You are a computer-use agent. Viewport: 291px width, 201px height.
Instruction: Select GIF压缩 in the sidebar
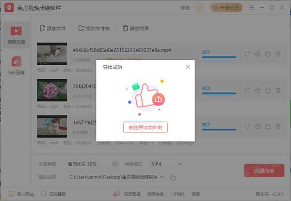(16, 66)
